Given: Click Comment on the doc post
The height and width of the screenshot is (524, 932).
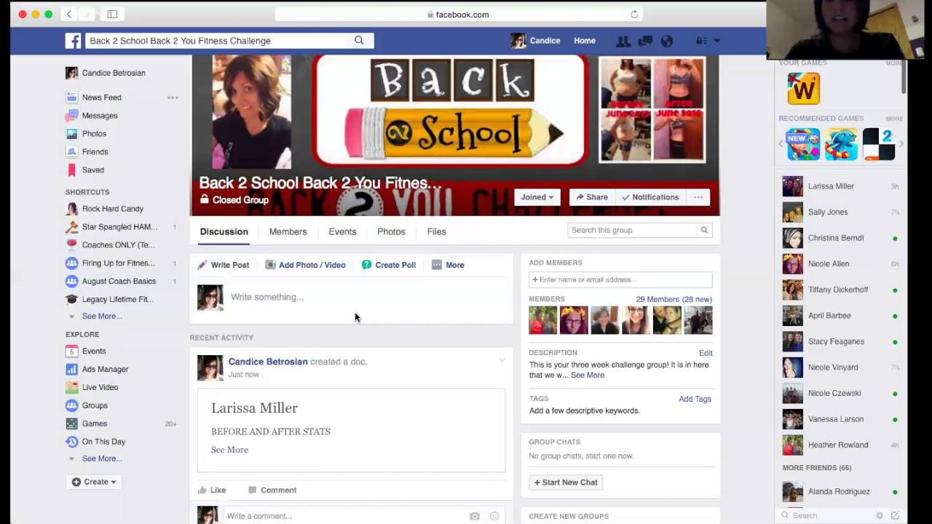Looking at the screenshot, I should pos(272,491).
